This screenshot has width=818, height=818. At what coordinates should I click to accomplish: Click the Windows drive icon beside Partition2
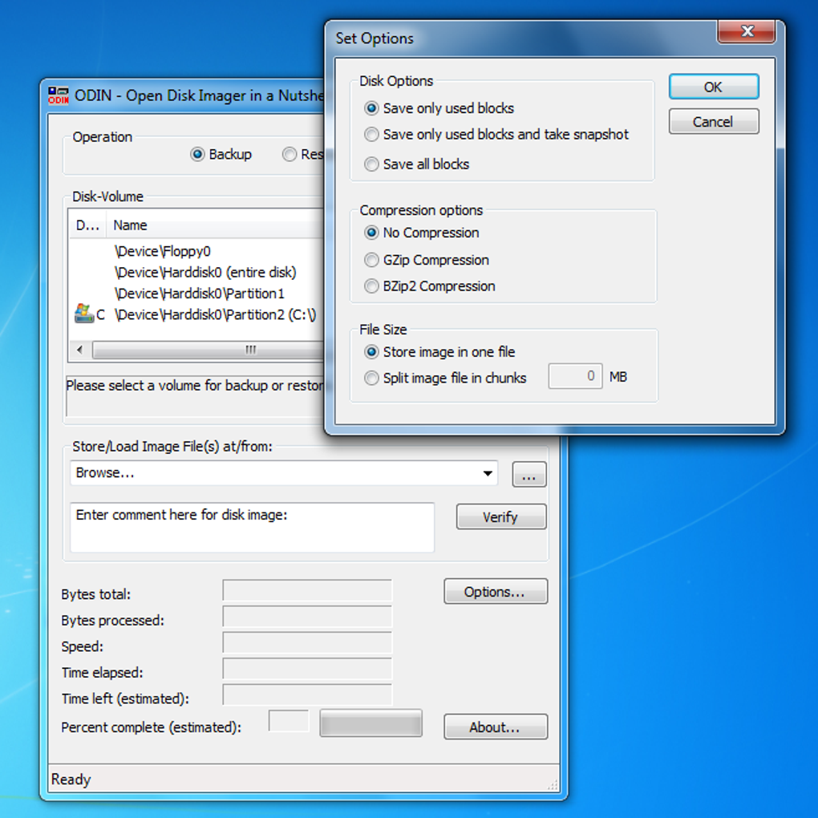point(83,314)
